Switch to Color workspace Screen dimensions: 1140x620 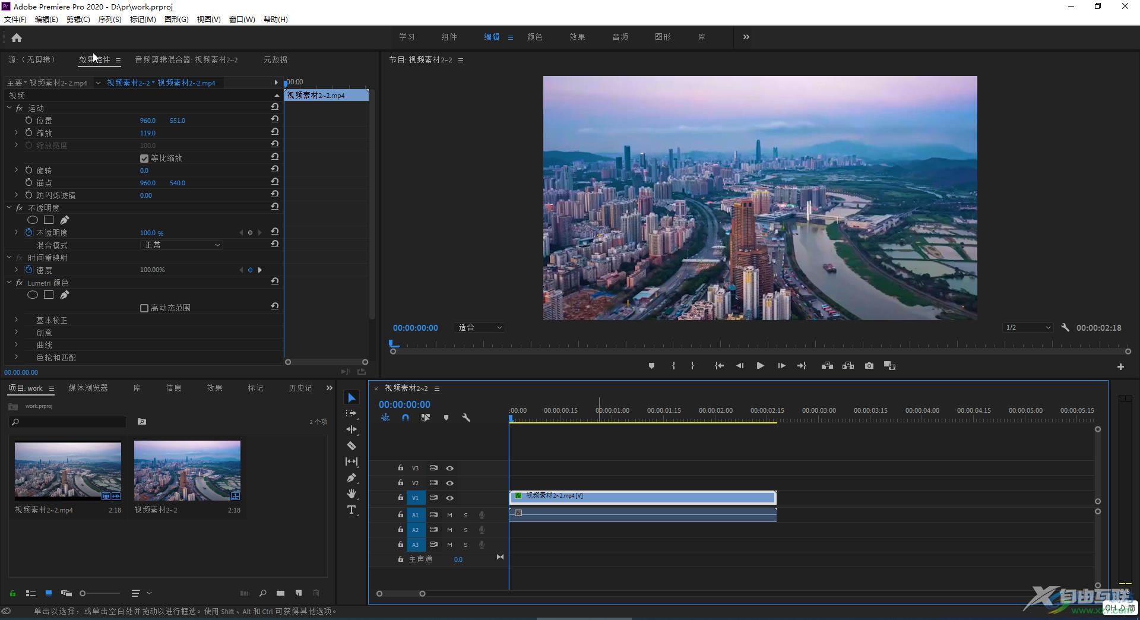(534, 37)
